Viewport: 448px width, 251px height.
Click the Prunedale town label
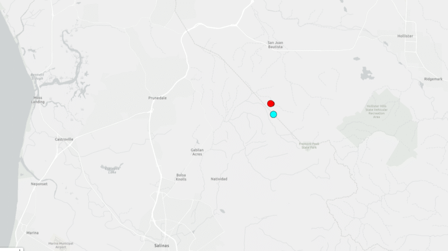[157, 98]
